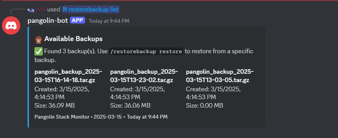Click hhf's small avatar in command line
Image resolution: width=338 pixels, height=138 pixels.
tap(31, 10)
